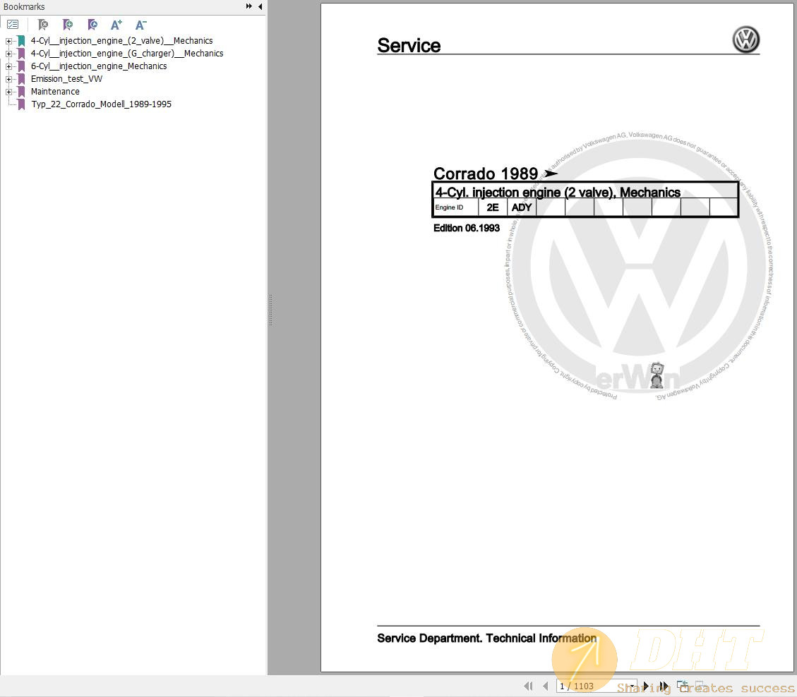
Task: Click the delete bookmark icon
Action: 43,25
